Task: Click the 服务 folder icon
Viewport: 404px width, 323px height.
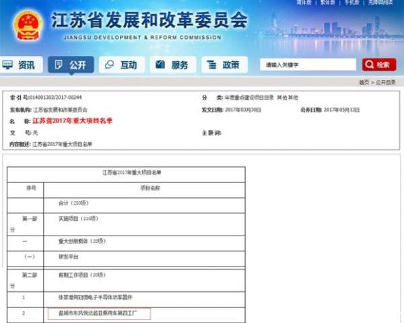Action: [161, 65]
